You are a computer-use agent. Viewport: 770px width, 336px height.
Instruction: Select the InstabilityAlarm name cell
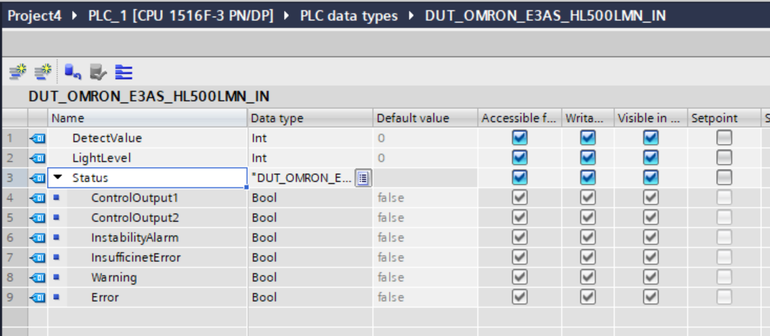(x=148, y=238)
